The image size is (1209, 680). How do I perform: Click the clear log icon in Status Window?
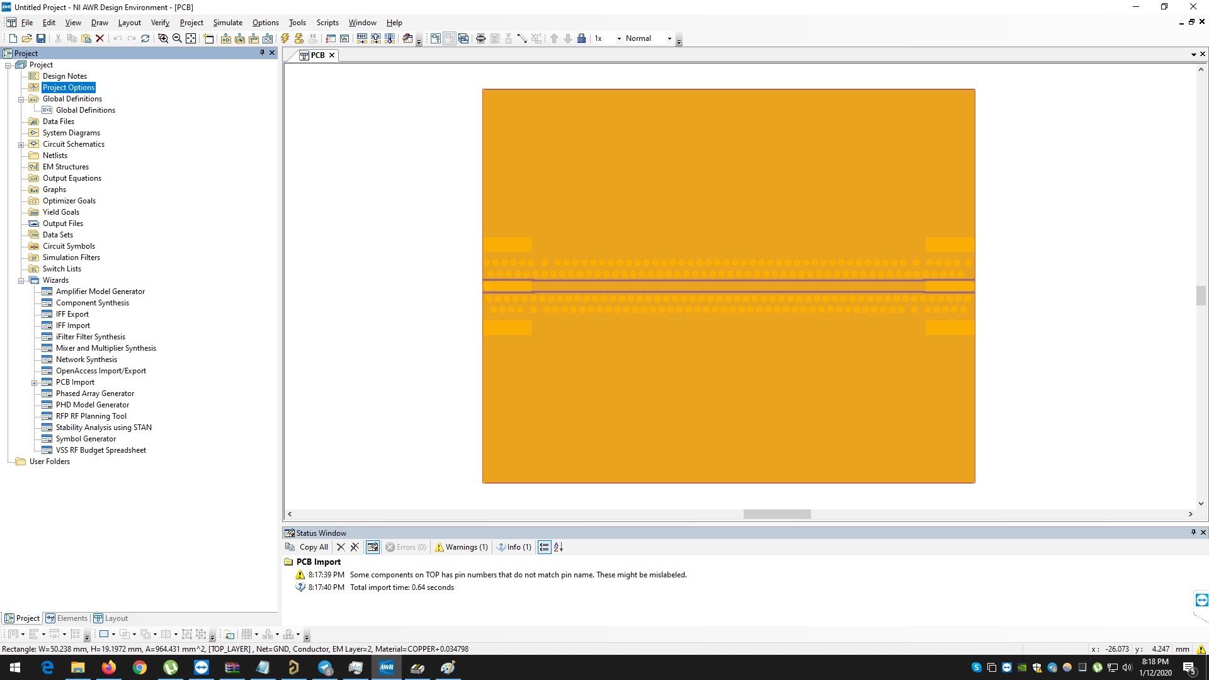[x=341, y=547]
